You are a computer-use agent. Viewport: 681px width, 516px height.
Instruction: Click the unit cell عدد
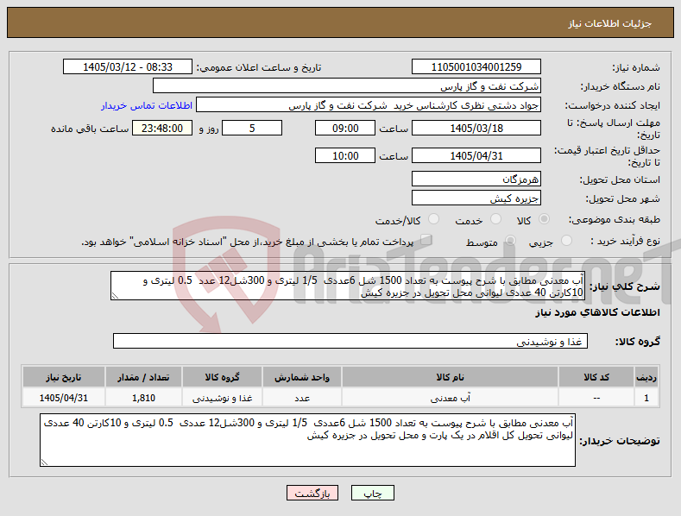click(302, 398)
